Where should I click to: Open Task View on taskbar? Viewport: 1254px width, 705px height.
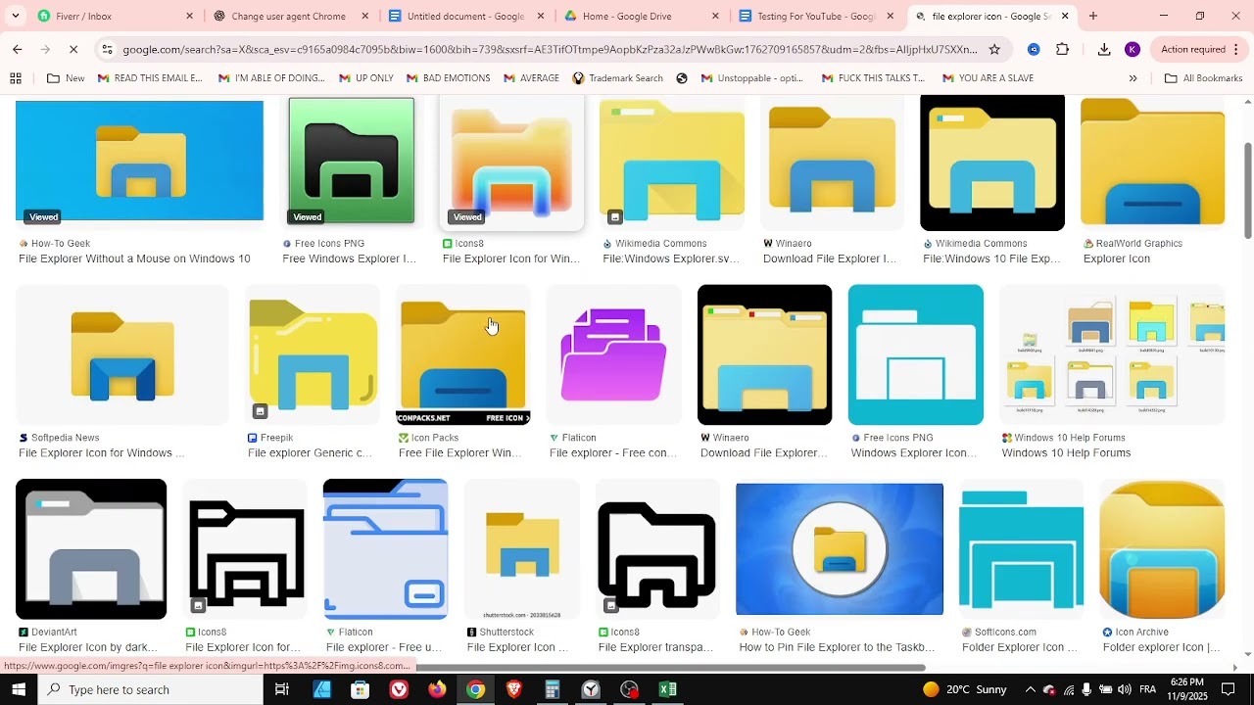[x=282, y=689]
